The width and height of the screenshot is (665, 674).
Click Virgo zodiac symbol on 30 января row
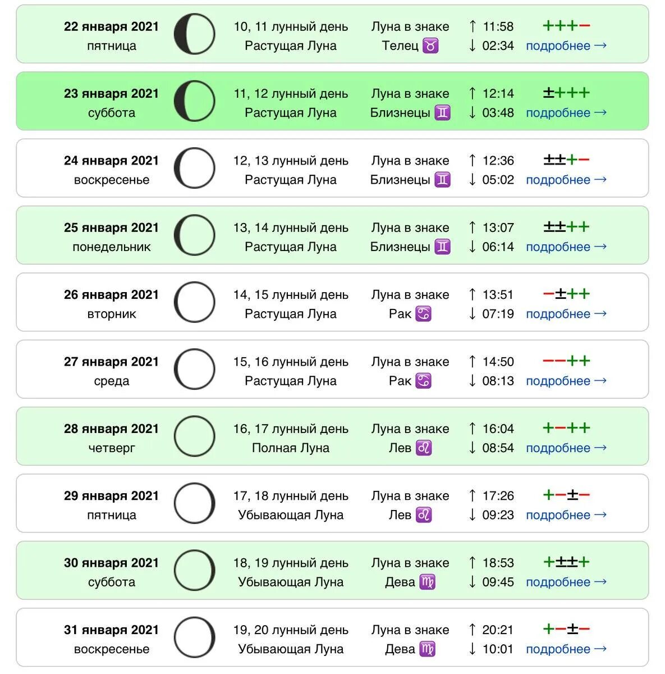click(x=427, y=582)
